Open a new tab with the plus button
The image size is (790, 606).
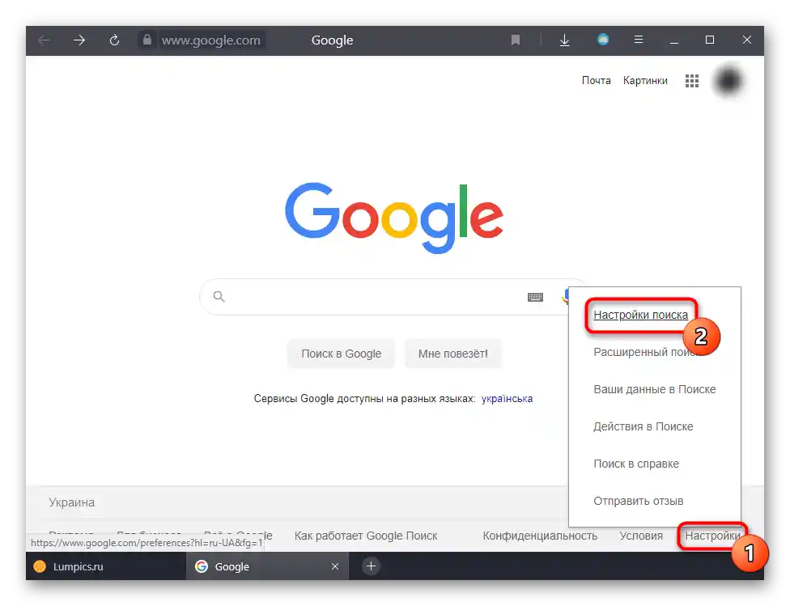[x=371, y=566]
